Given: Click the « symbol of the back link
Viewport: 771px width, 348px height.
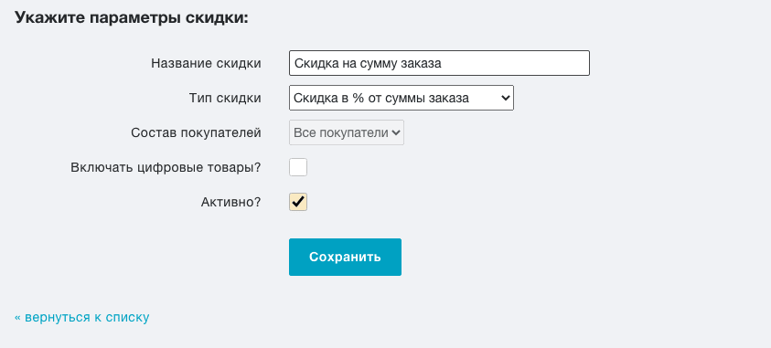Looking at the screenshot, I should 17,318.
